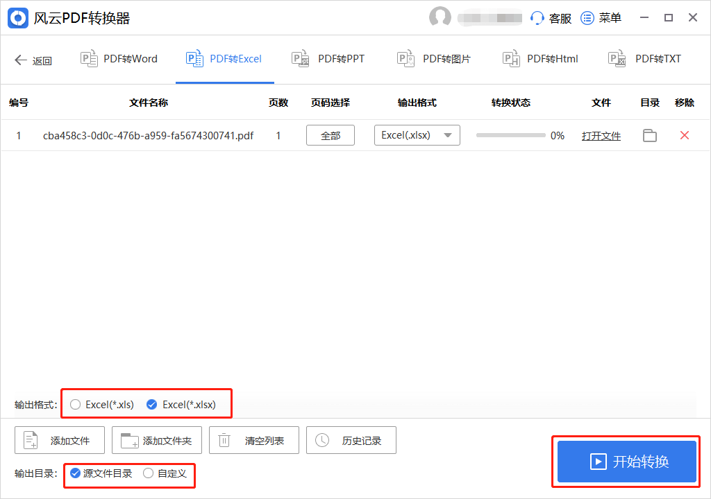Click the 打开文件 link
Image resolution: width=711 pixels, height=499 pixels.
[601, 136]
